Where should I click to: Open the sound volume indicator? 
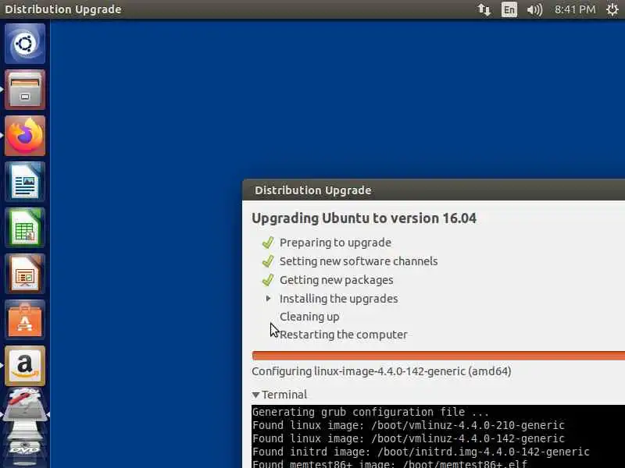[534, 9]
